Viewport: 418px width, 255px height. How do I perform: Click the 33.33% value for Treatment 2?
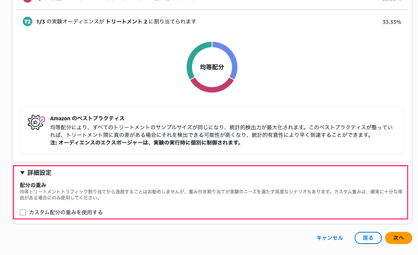coord(391,22)
